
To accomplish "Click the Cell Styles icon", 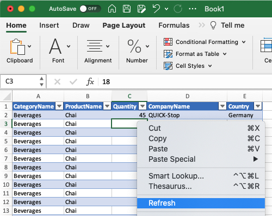I will (168, 66).
